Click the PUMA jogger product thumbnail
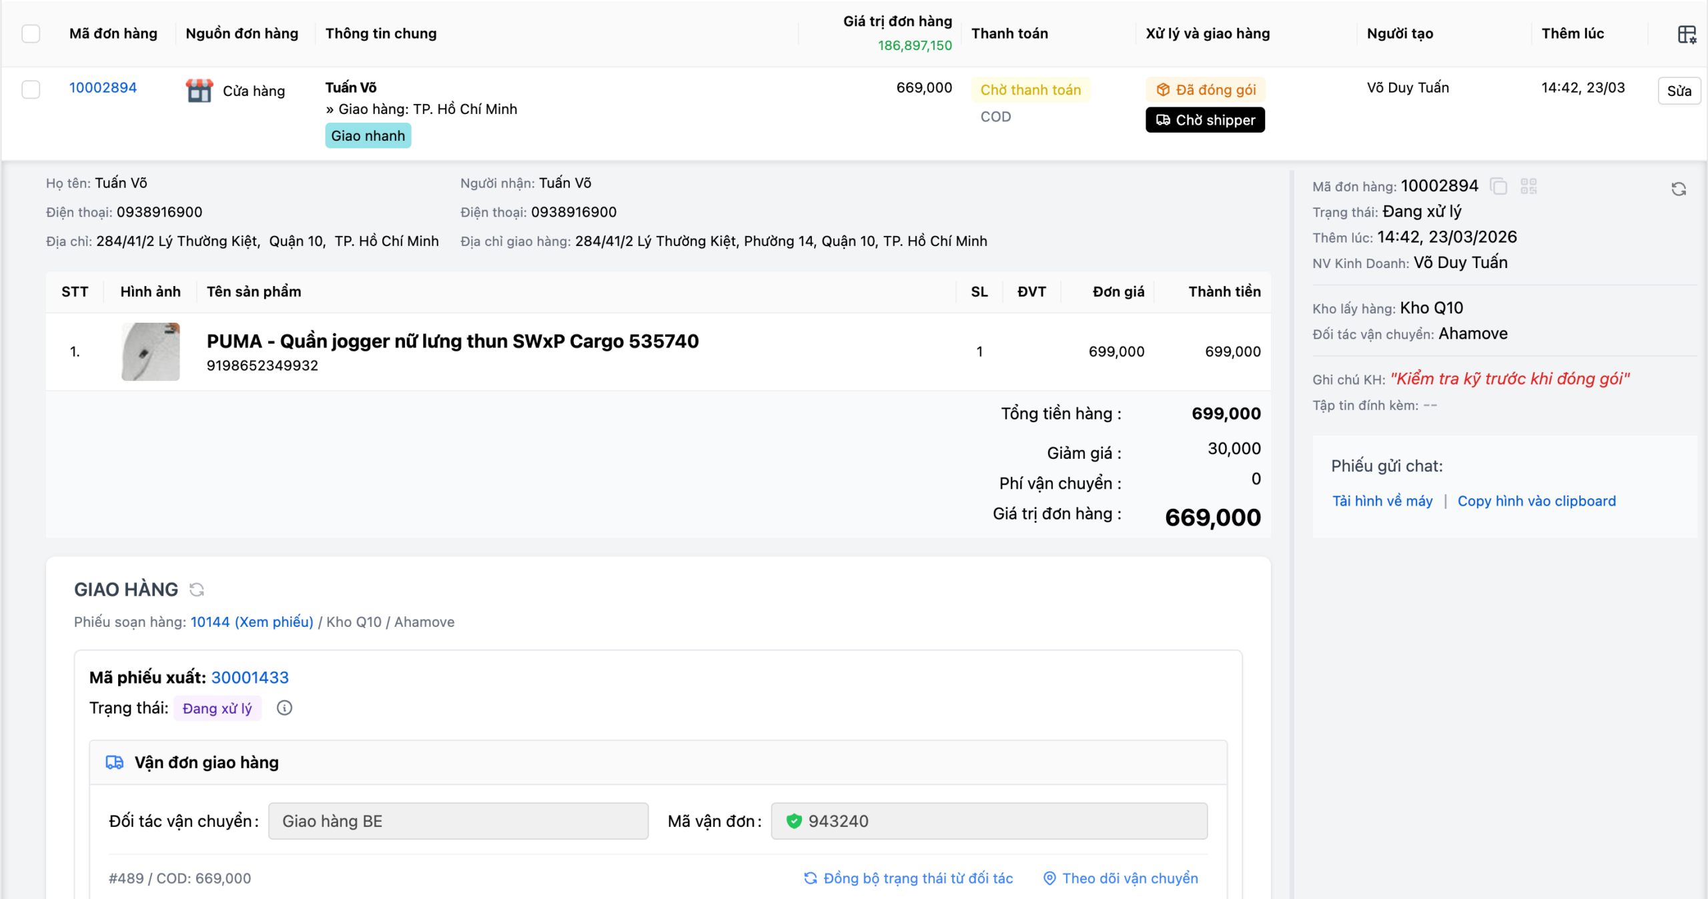Screen dimensions: 1708x899 click(x=151, y=351)
